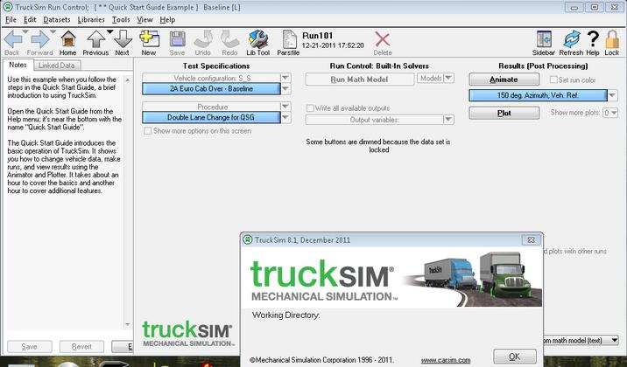Click OK in the TruckSim 8.1 dialog
627x367 pixels.
point(515,357)
